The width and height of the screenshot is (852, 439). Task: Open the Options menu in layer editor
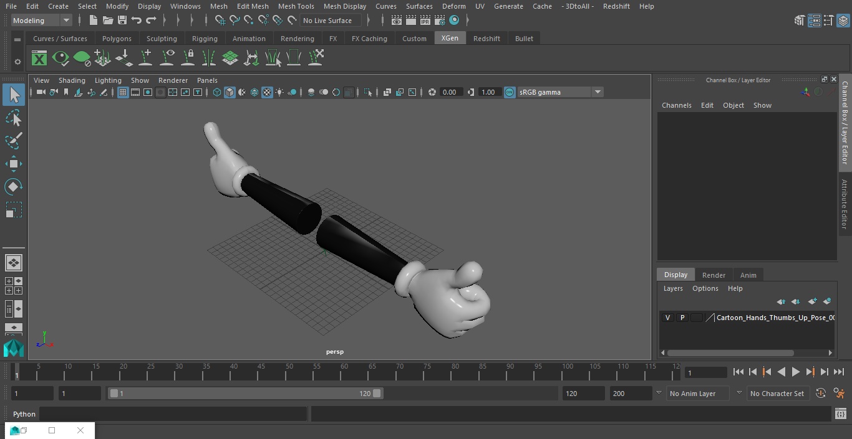[x=705, y=288]
